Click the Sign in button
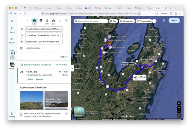 click(x=174, y=20)
